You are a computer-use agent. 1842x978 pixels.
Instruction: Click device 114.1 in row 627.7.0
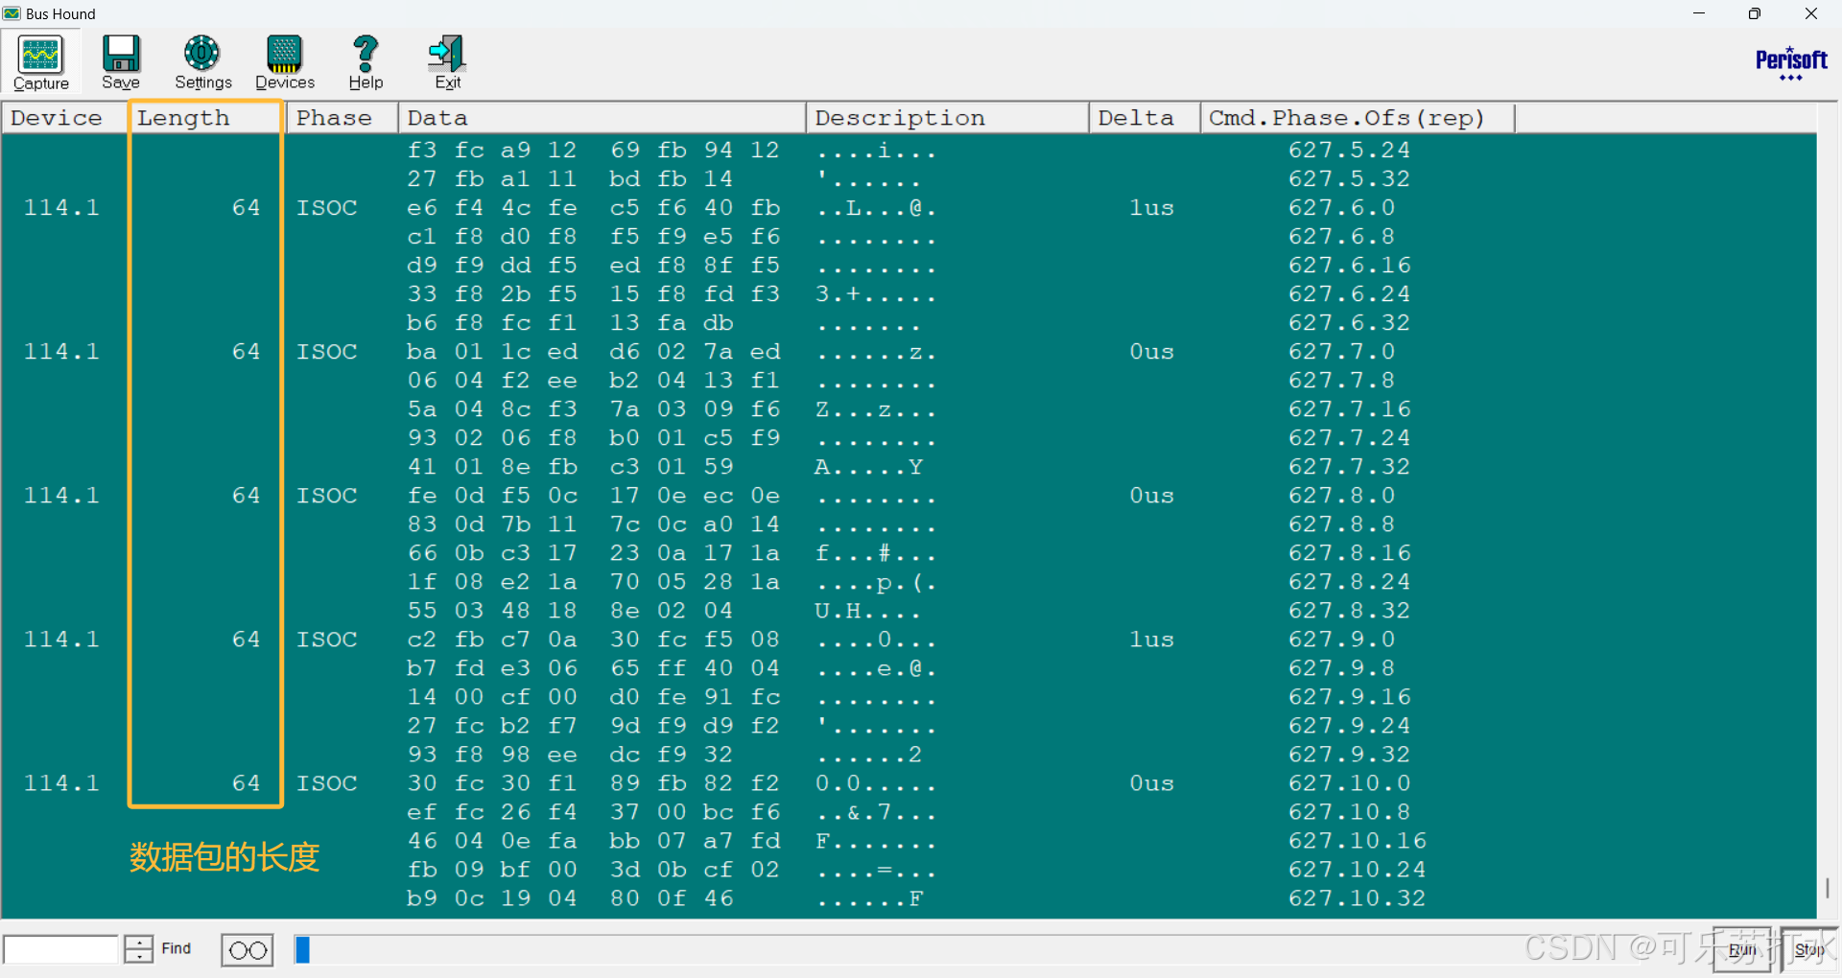61,351
